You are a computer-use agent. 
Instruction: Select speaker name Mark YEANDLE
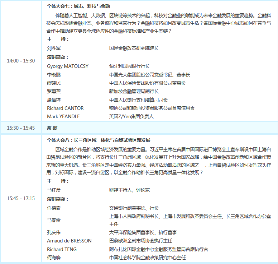pos(63,116)
